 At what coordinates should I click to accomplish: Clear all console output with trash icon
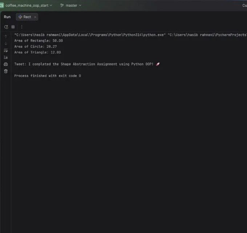(x=6, y=71)
